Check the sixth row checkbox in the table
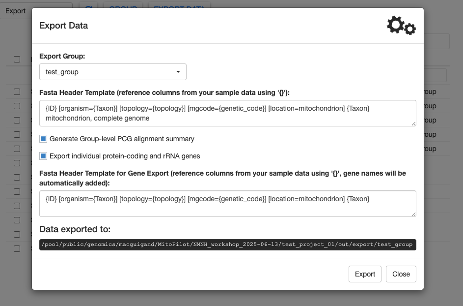This screenshot has height=306, width=463. click(17, 163)
